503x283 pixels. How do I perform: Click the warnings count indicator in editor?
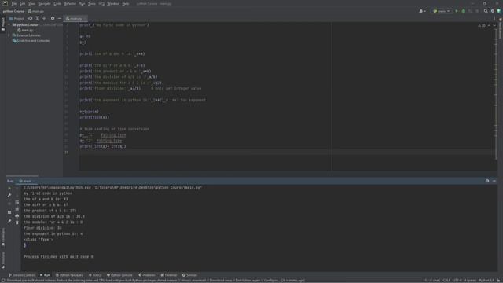pyautogui.click(x=482, y=25)
